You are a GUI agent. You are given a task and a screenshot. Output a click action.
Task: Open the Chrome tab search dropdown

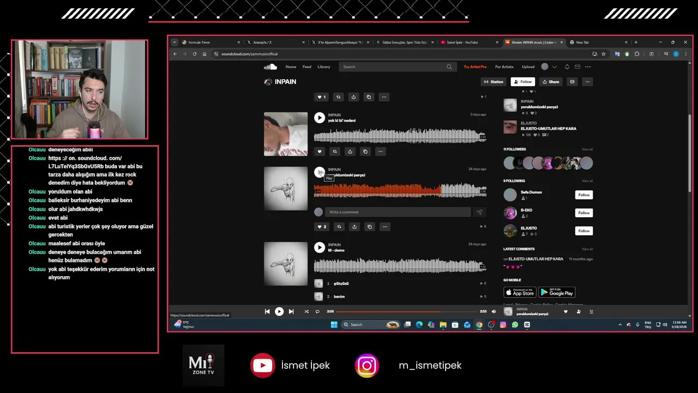coord(174,42)
